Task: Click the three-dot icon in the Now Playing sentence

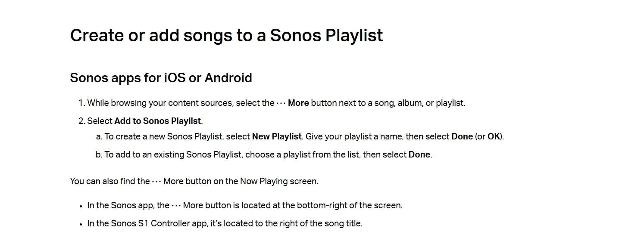Action: [x=156, y=182]
